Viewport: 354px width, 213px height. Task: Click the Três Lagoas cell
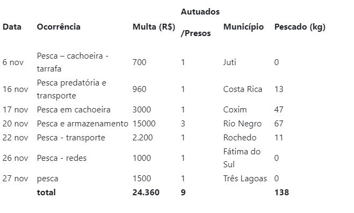[245, 179]
